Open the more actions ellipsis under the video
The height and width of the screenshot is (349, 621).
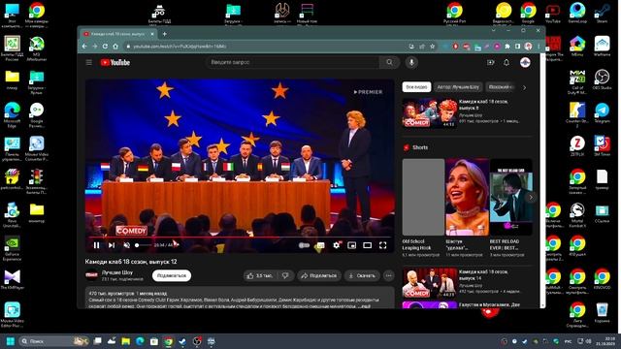tap(389, 275)
